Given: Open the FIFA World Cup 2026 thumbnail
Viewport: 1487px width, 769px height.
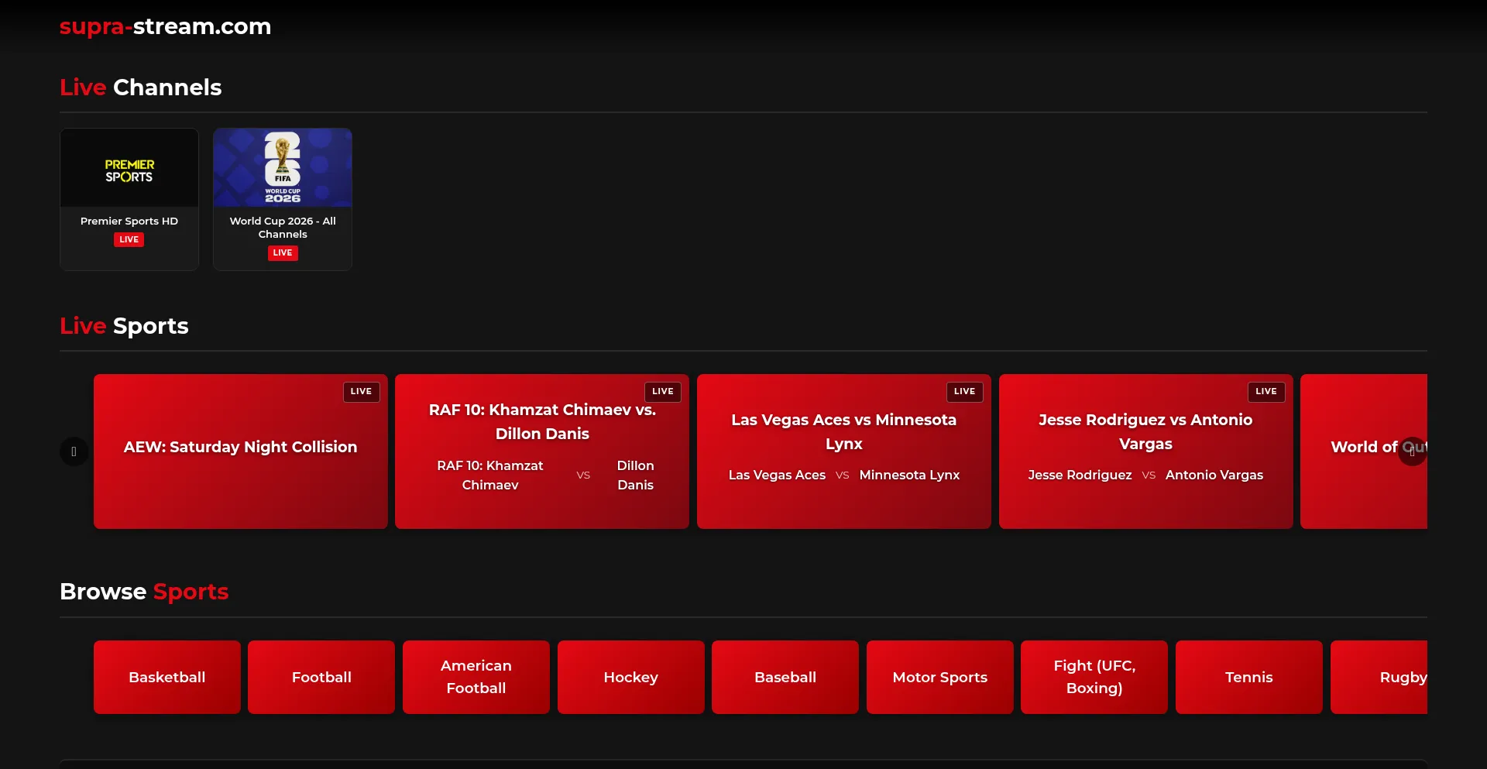Looking at the screenshot, I should pyautogui.click(x=283, y=168).
